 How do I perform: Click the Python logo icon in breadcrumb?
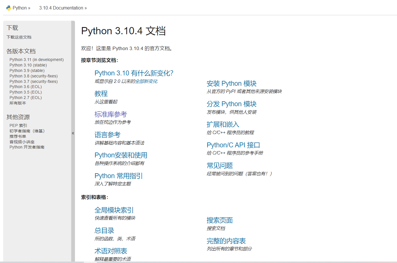(x=9, y=8)
